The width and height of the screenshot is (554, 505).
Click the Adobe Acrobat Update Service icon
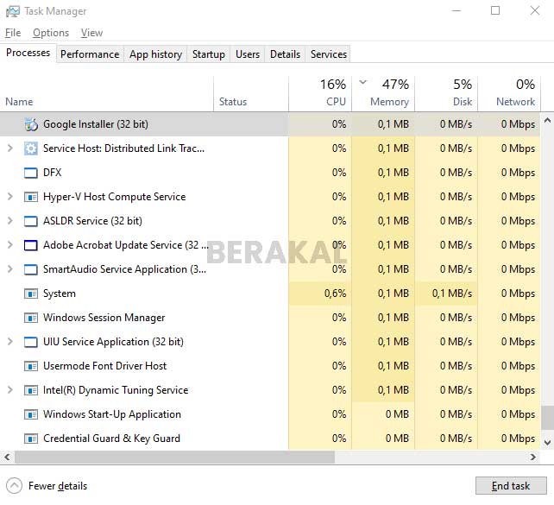31,245
